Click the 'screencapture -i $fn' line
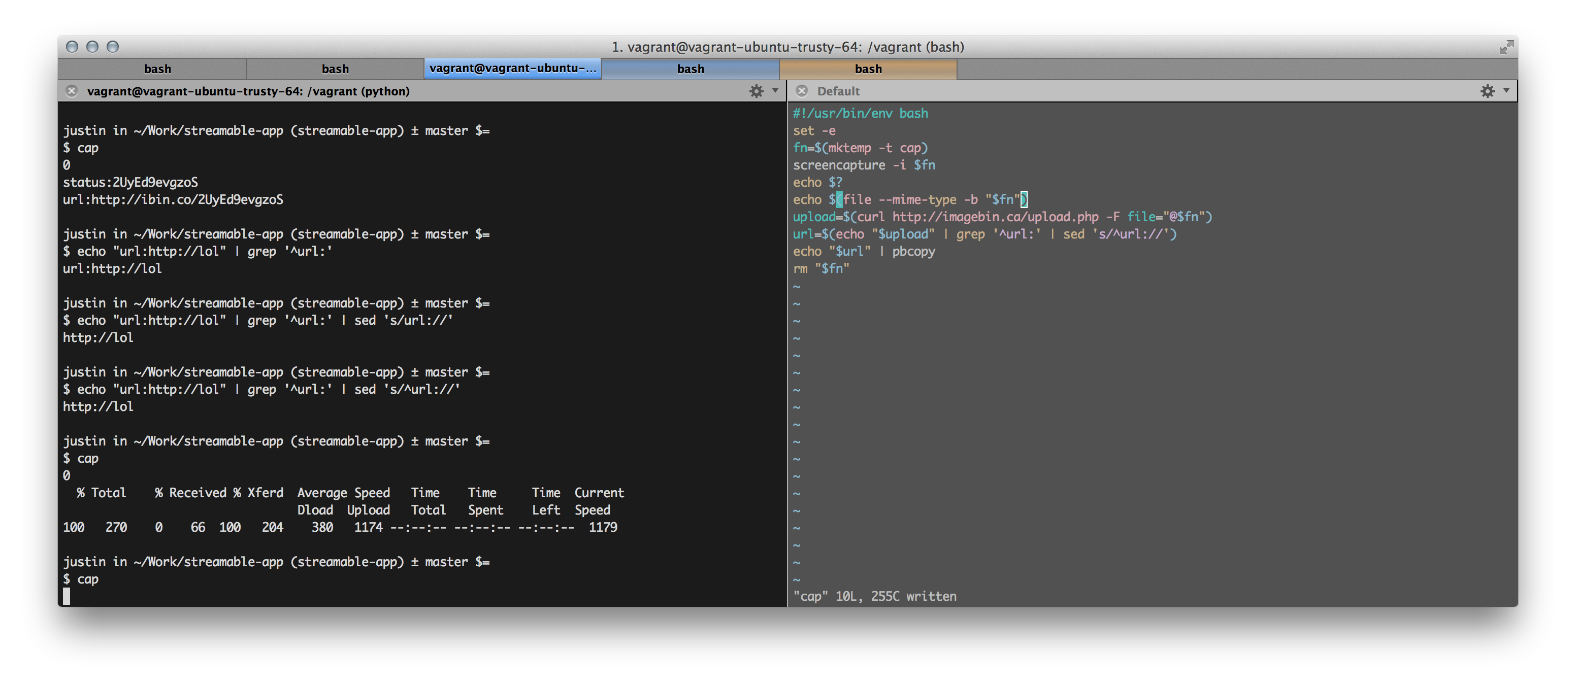1576x687 pixels. click(864, 165)
